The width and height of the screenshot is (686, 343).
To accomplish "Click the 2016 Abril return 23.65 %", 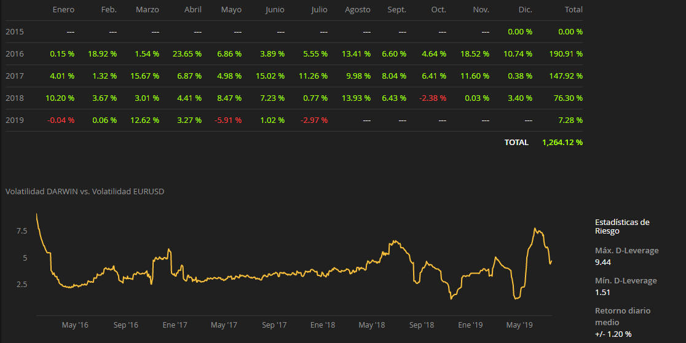I will point(187,54).
